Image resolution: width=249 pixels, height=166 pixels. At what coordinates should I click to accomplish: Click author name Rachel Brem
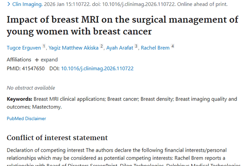pyautogui.click(x=155, y=48)
